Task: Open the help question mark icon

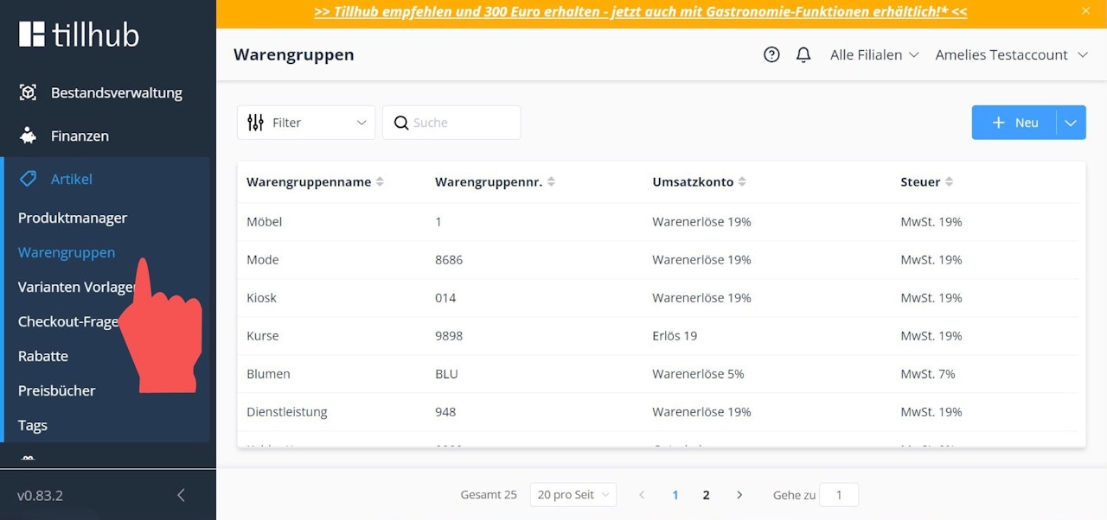Action: coord(771,54)
